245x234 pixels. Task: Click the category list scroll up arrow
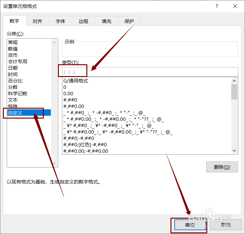[54, 42]
